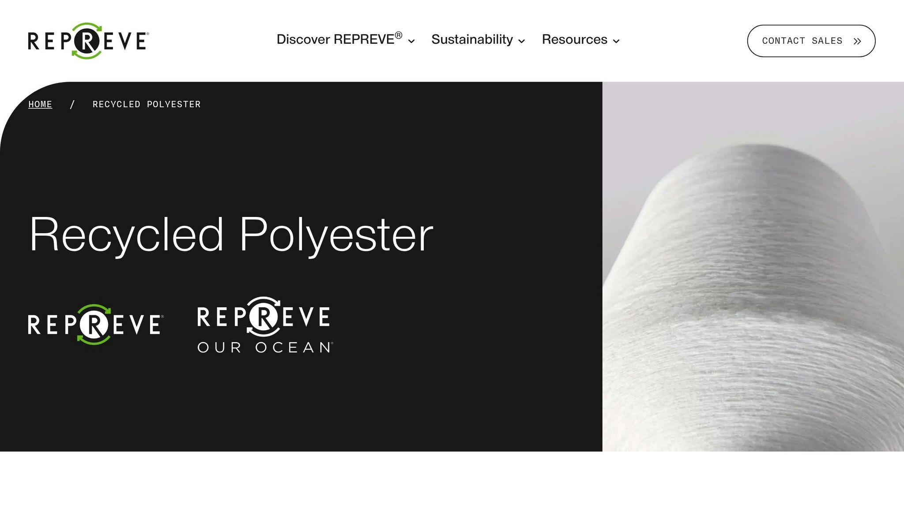This screenshot has width=904, height=508.
Task: Click the green-ringed R emblem in the hero logo
Action: pos(94,325)
